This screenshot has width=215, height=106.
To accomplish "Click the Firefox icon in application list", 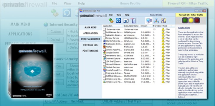I will coord(105,47).
